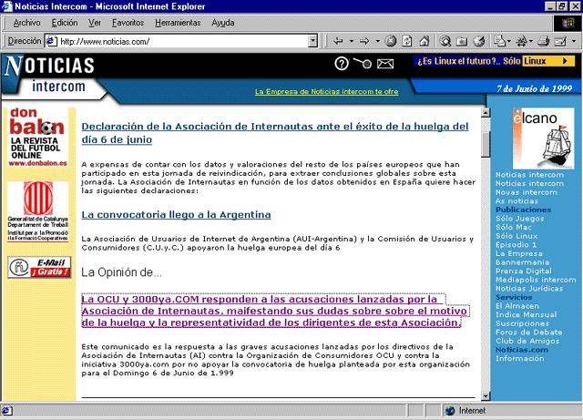
Task: Open the Back history dropdown arrow
Action: click(352, 41)
